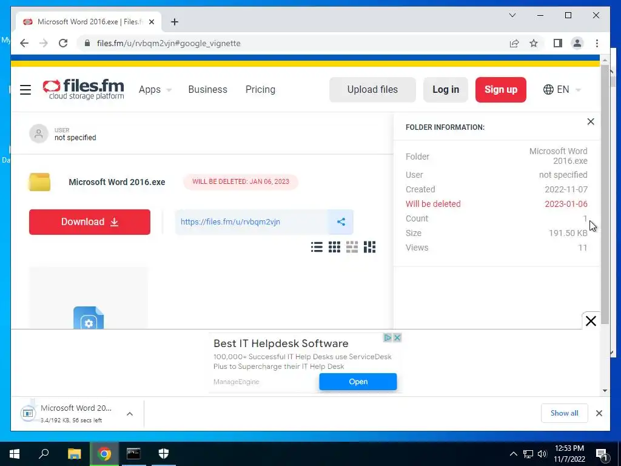Viewport: 621px width, 466px height.
Task: Open the Pricing page
Action: 260,90
